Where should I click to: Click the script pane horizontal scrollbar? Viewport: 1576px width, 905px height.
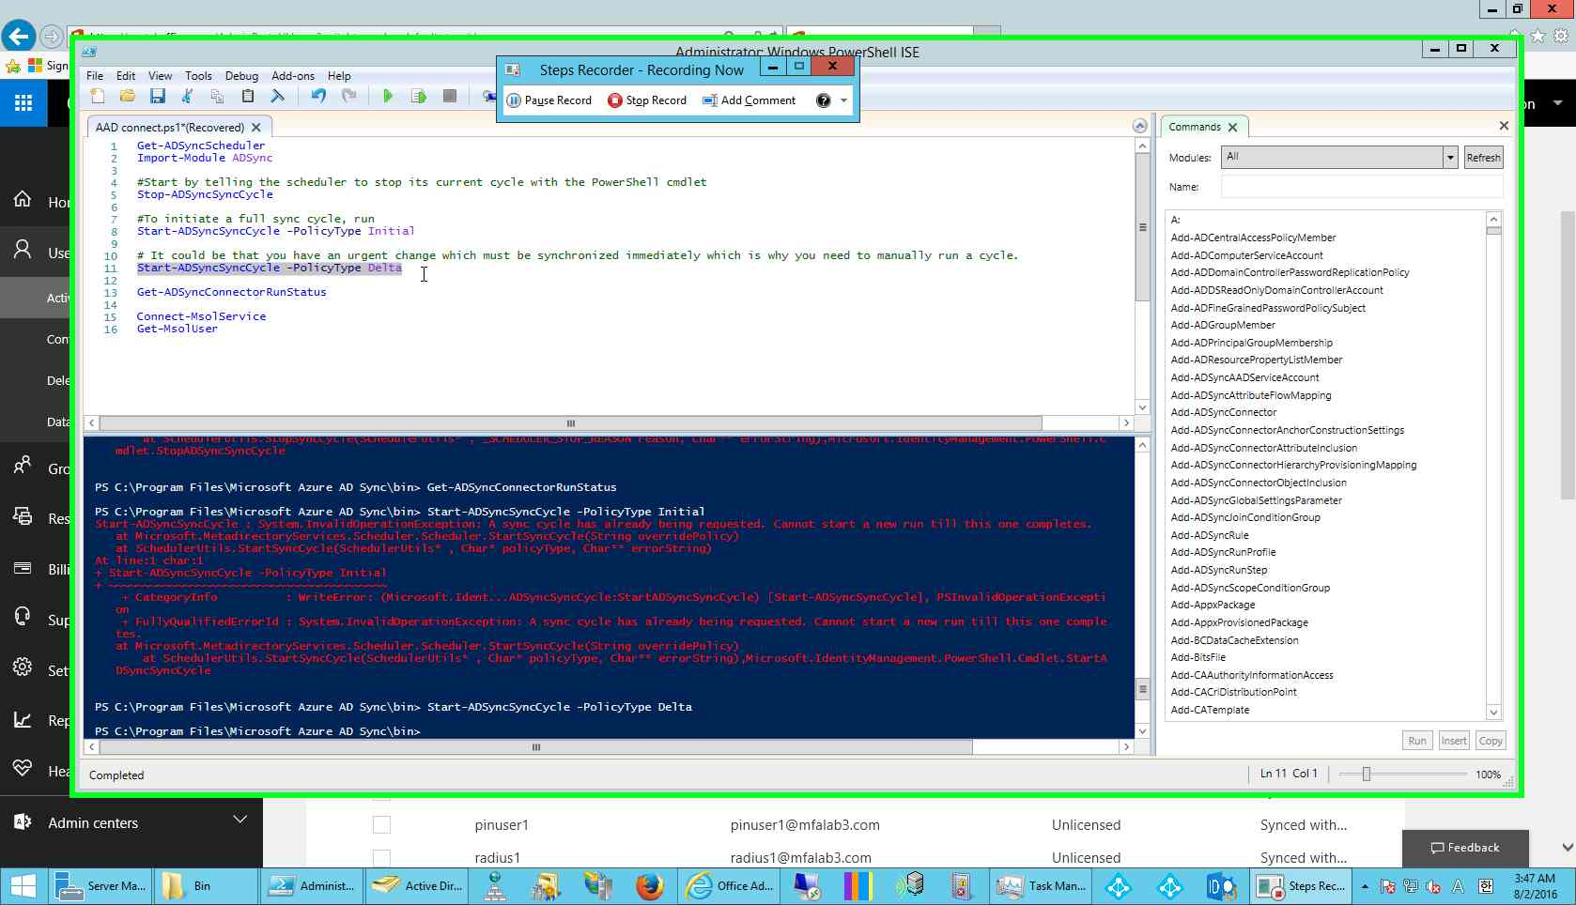(x=570, y=423)
